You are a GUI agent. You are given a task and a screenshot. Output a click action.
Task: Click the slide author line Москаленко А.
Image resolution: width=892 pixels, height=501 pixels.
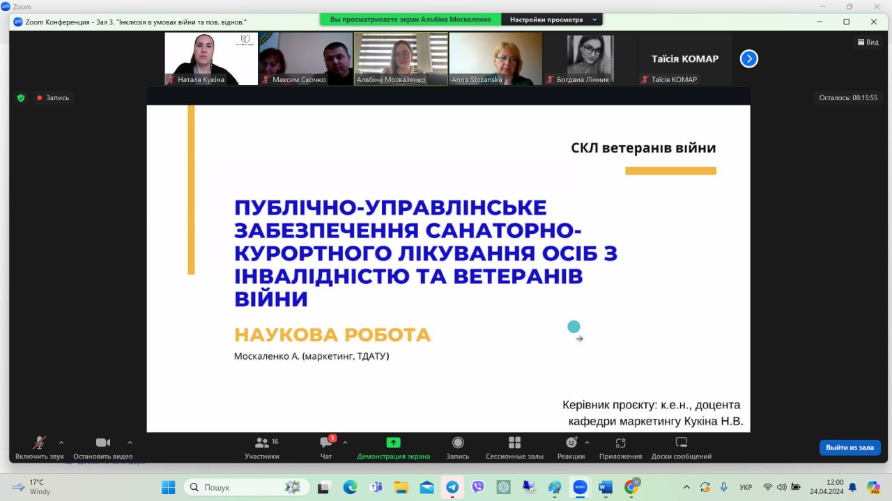point(312,357)
